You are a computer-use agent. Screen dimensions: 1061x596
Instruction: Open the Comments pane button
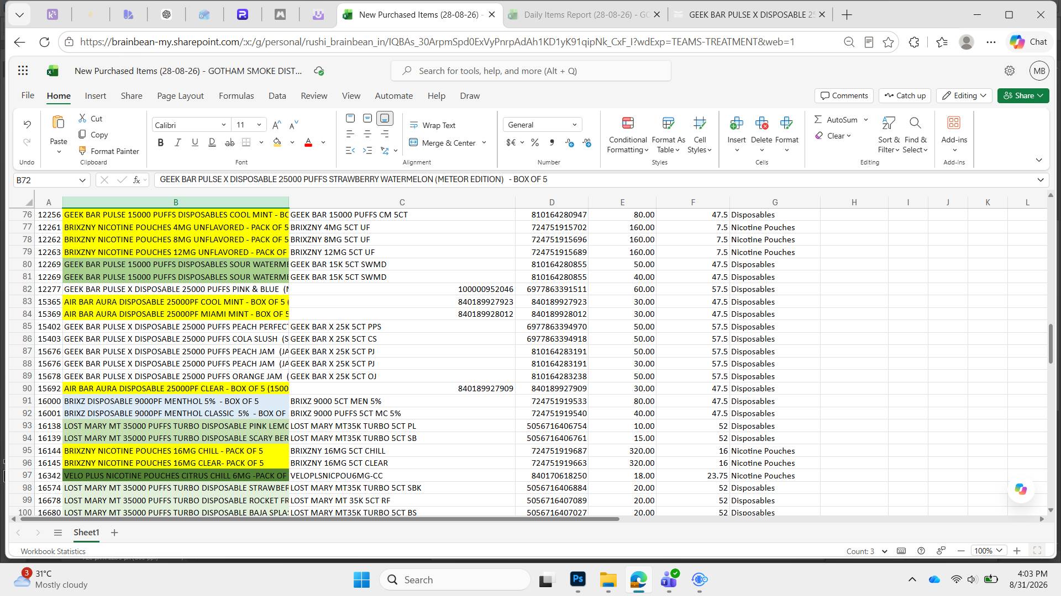[x=844, y=95]
